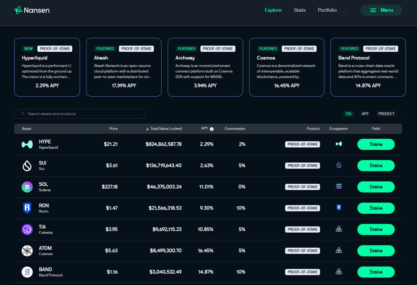Stake HYPE with the Stake button
The height and width of the screenshot is (285, 417).
click(x=376, y=144)
